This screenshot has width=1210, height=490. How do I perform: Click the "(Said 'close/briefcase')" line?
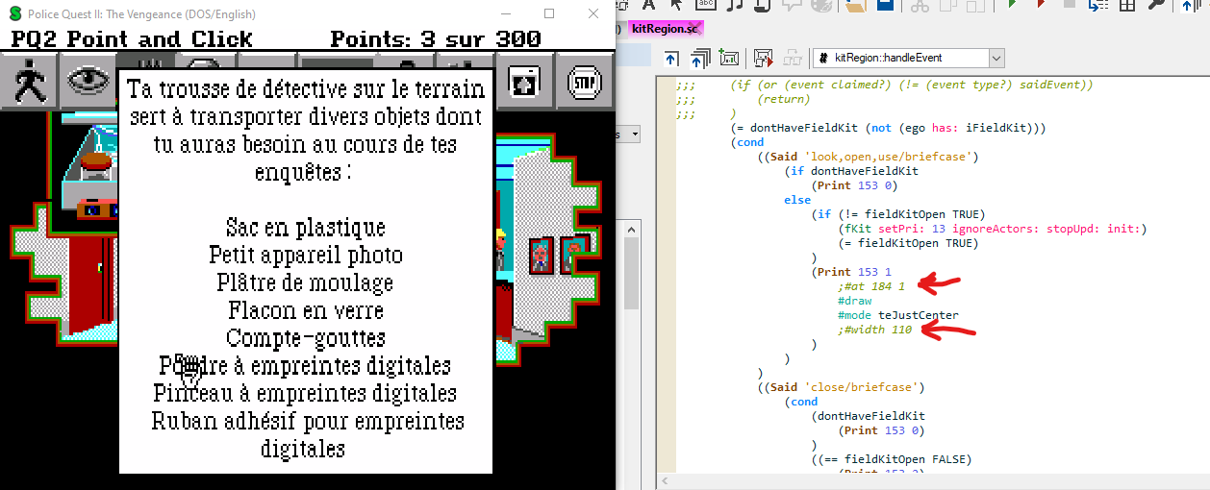(841, 387)
